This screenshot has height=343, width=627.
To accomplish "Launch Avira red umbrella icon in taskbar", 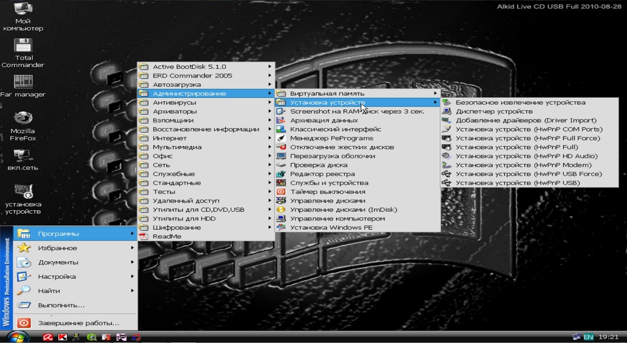I will pos(48,337).
